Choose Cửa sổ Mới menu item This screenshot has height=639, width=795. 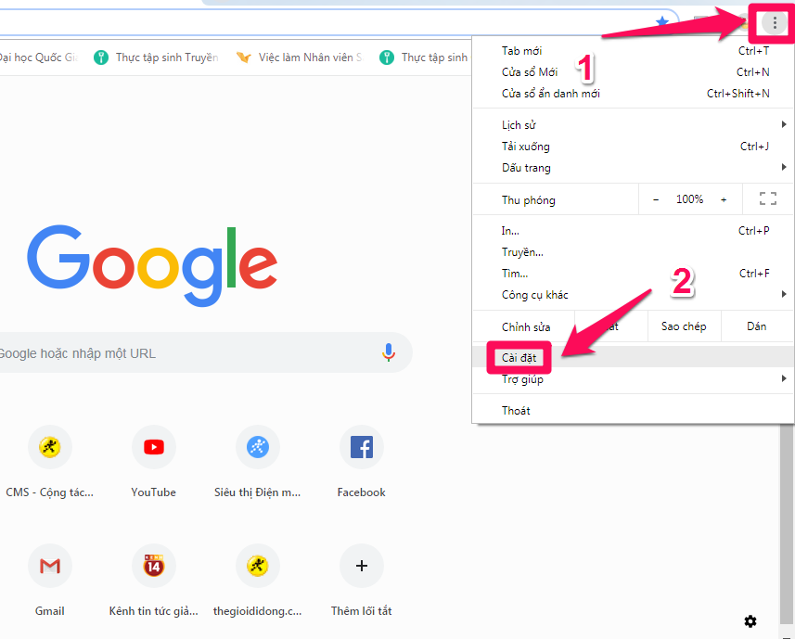[x=634, y=72]
